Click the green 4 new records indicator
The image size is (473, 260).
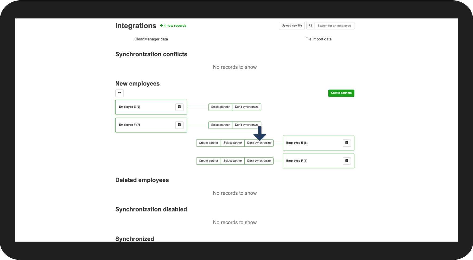point(173,26)
